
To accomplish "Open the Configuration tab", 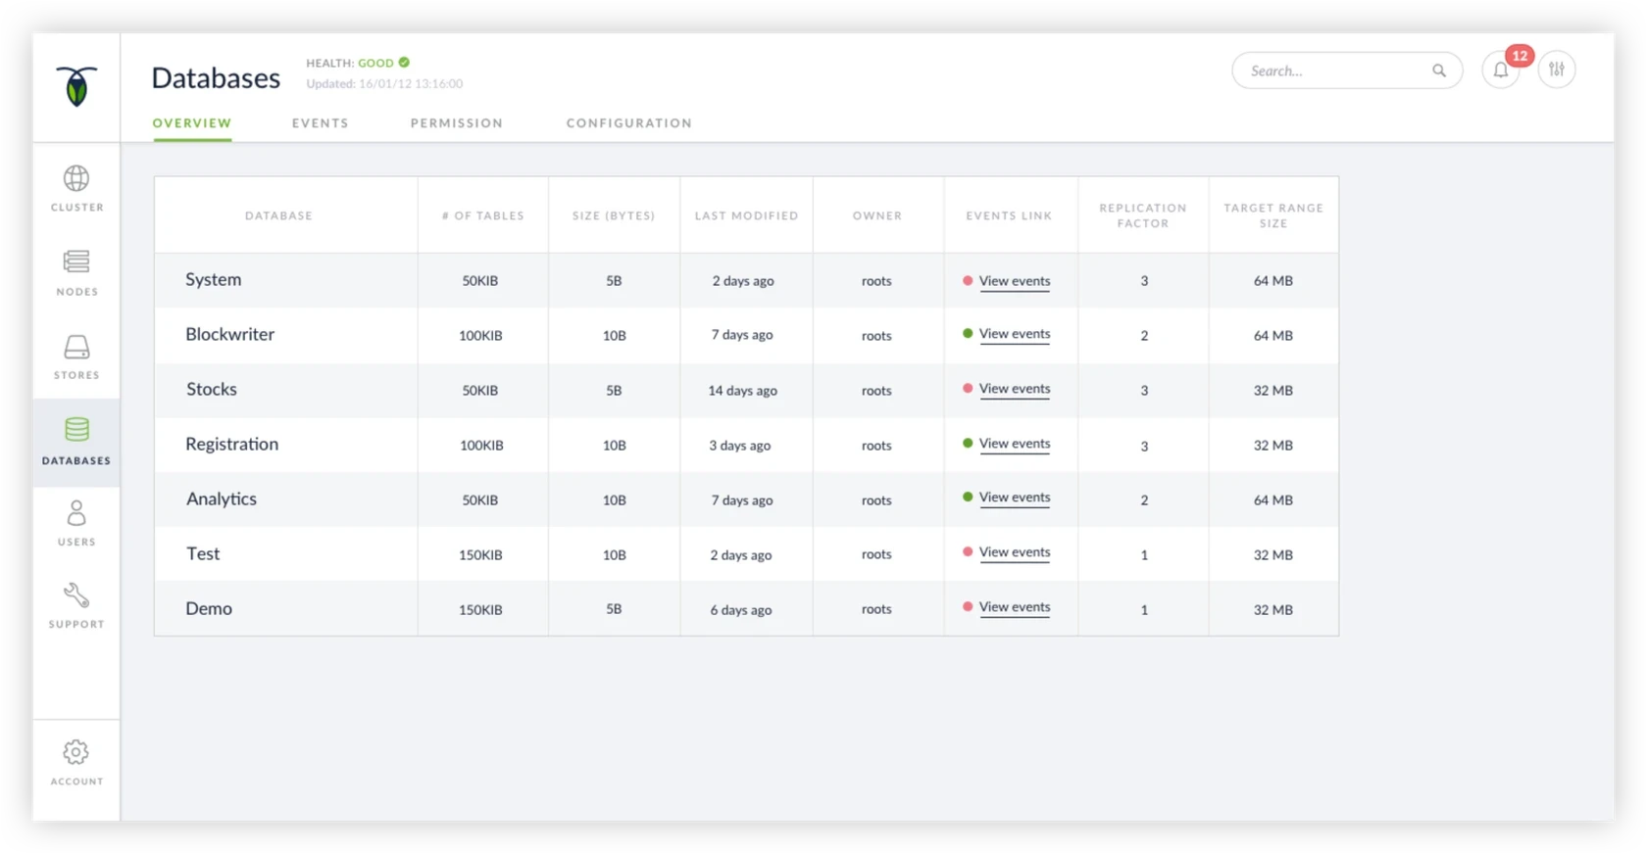I will pyautogui.click(x=629, y=123).
